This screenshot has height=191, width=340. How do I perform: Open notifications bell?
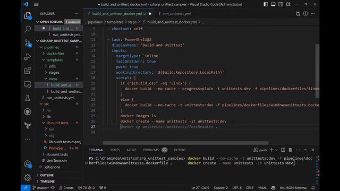(x=313, y=188)
